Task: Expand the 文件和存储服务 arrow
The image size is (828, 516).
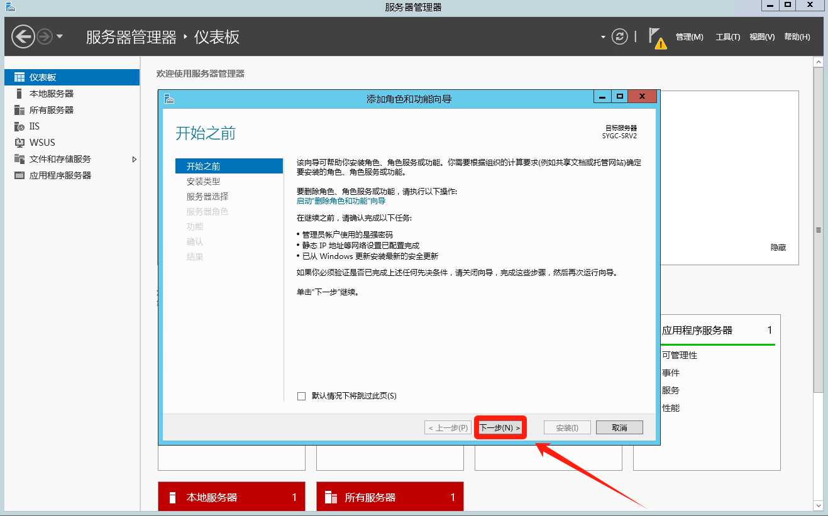Action: click(x=134, y=160)
